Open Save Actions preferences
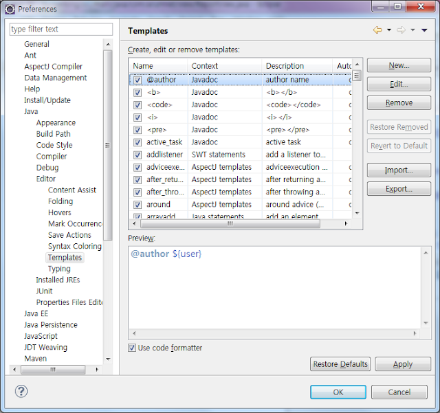The image size is (440, 413). coord(69,235)
